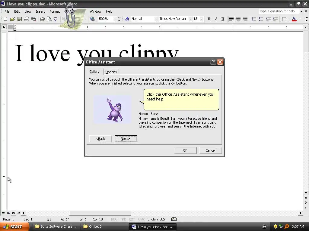Open a file with the folder icon

pos(12,19)
